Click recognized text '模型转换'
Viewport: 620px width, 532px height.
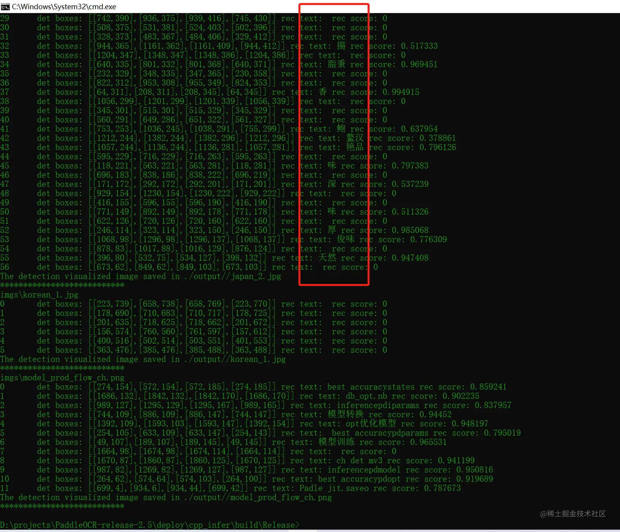point(346,414)
